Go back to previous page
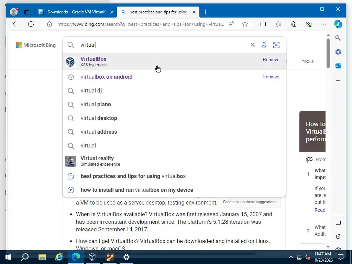The height and width of the screenshot is (264, 352). click(x=16, y=24)
